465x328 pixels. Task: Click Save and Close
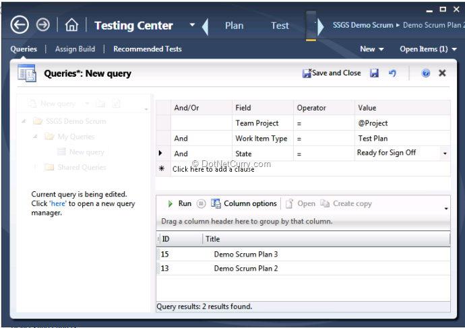point(332,73)
